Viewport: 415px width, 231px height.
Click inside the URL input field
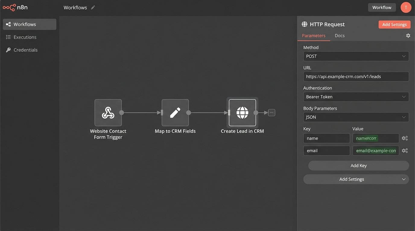(356, 76)
